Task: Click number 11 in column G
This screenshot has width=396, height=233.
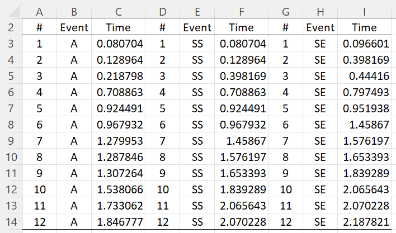Action: [286, 206]
